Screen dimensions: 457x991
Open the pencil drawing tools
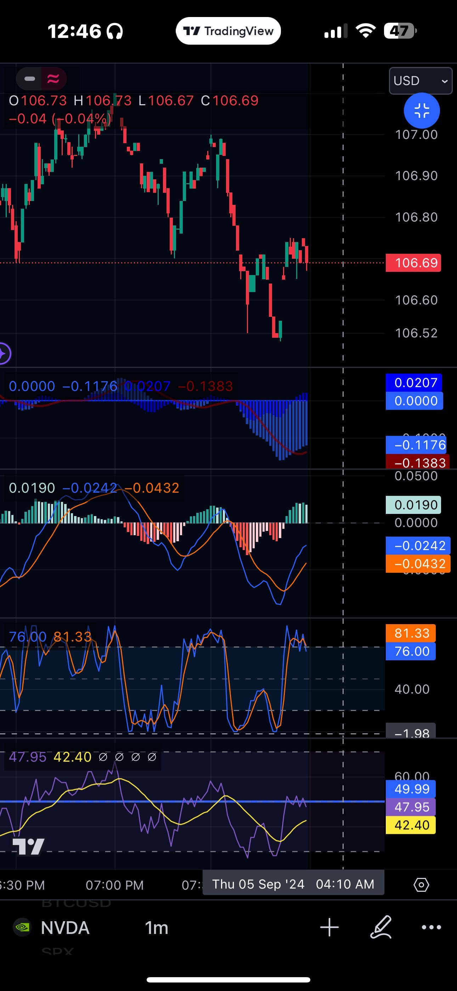click(381, 928)
